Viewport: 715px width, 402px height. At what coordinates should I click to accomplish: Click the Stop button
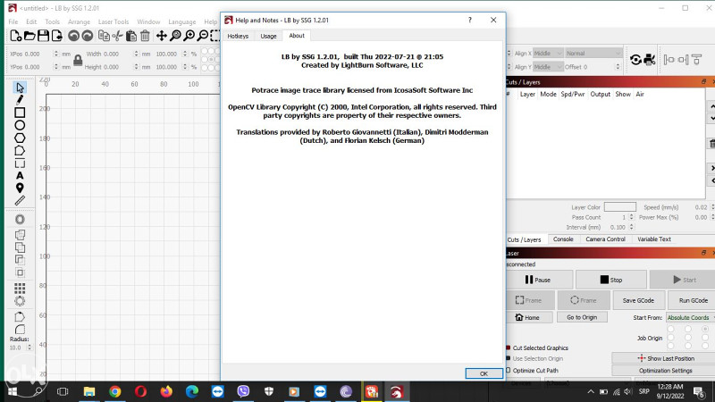611,280
